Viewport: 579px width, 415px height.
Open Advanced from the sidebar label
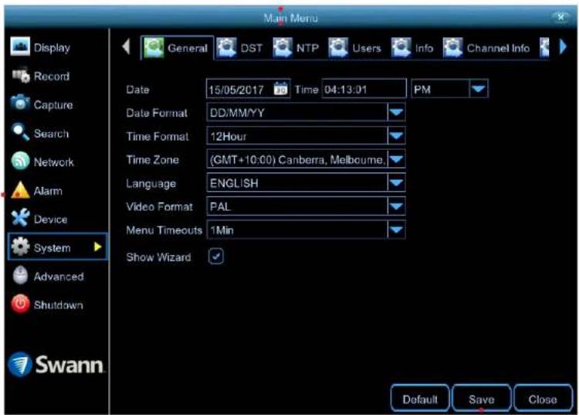pyautogui.click(x=59, y=277)
